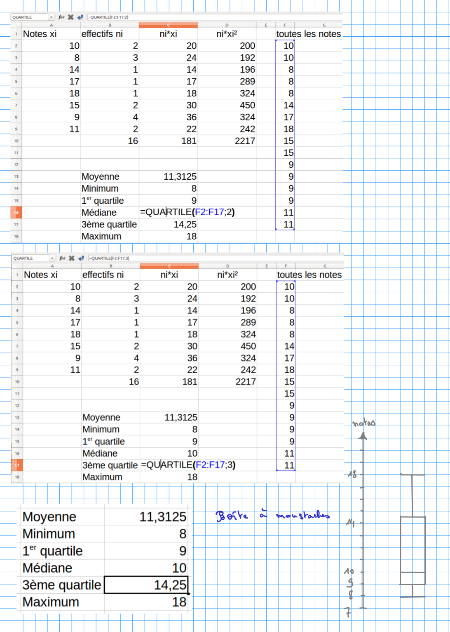Select the orange highlighted row header 16
450x632 pixels.
[x=16, y=212]
